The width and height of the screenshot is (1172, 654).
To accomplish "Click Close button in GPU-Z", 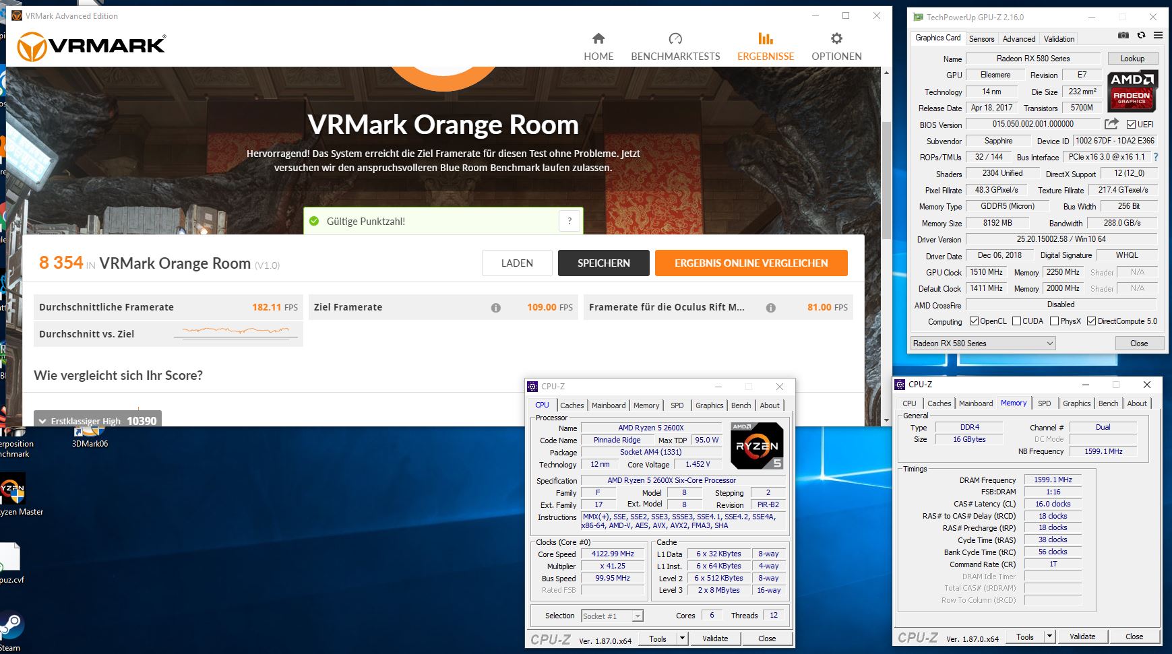I will pyautogui.click(x=1139, y=344).
